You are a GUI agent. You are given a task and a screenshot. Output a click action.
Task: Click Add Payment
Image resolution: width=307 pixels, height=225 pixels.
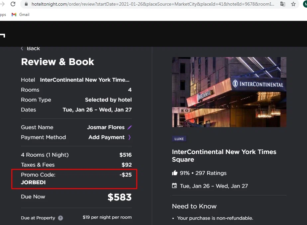[106, 137]
